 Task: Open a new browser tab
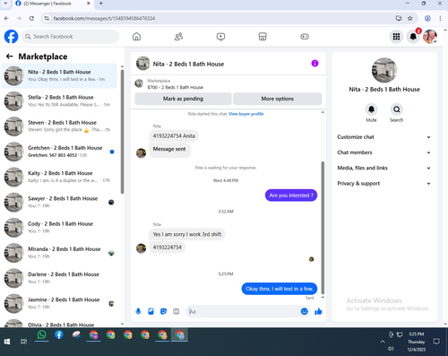[101, 4]
